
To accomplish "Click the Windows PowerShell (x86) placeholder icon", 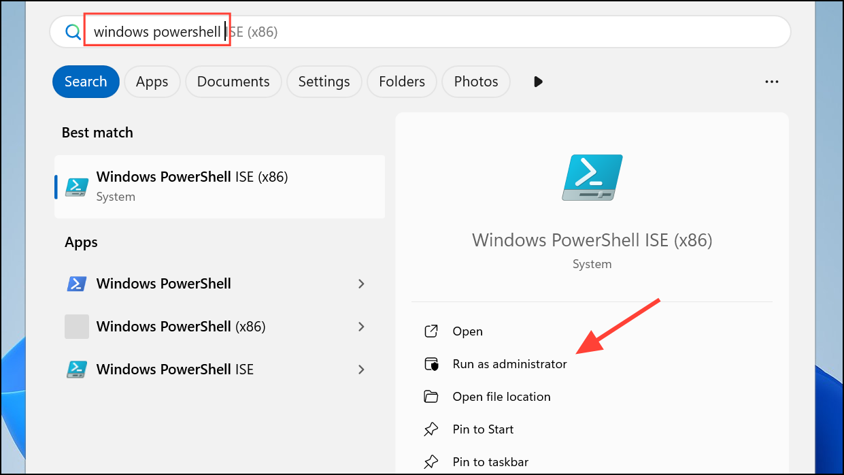I will pos(77,327).
